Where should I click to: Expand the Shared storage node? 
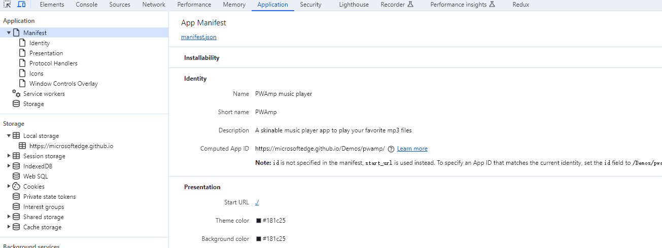[9, 217]
